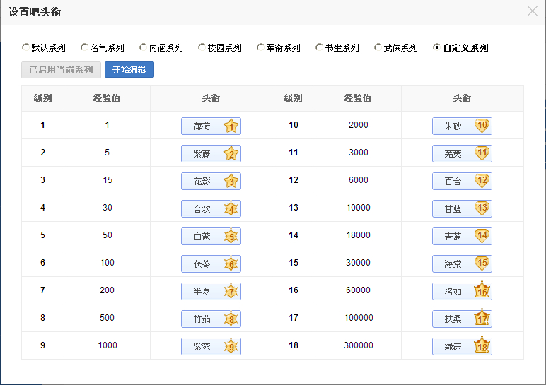Click experience value 500
The width and height of the screenshot is (546, 385).
(108, 317)
